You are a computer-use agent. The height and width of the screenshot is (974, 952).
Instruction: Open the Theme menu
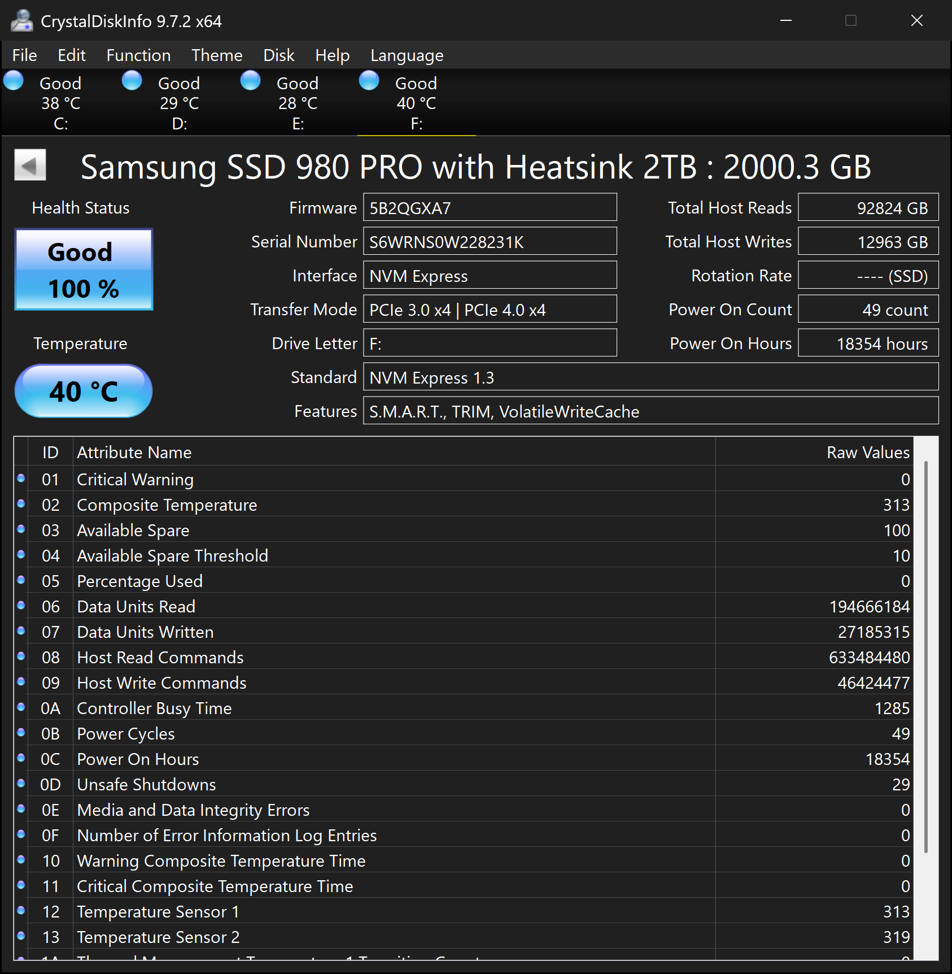point(217,55)
